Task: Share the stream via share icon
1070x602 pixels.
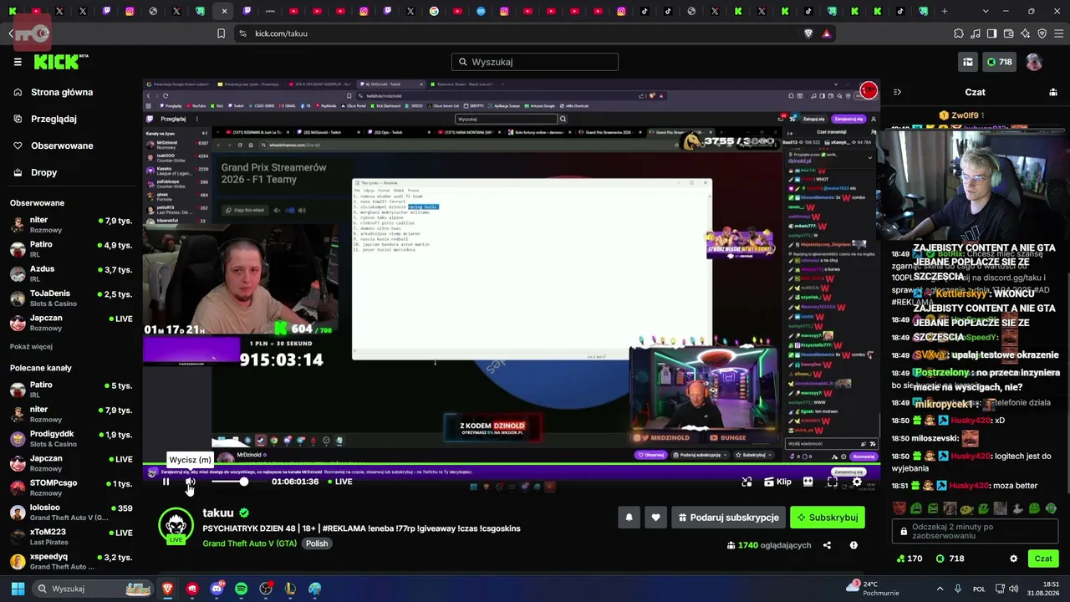Action: [827, 545]
